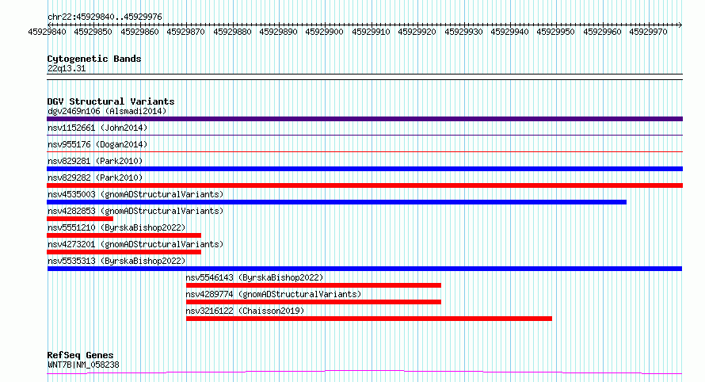Click ruler position 45929900
Screen dimensions: 705x382
(x=324, y=32)
